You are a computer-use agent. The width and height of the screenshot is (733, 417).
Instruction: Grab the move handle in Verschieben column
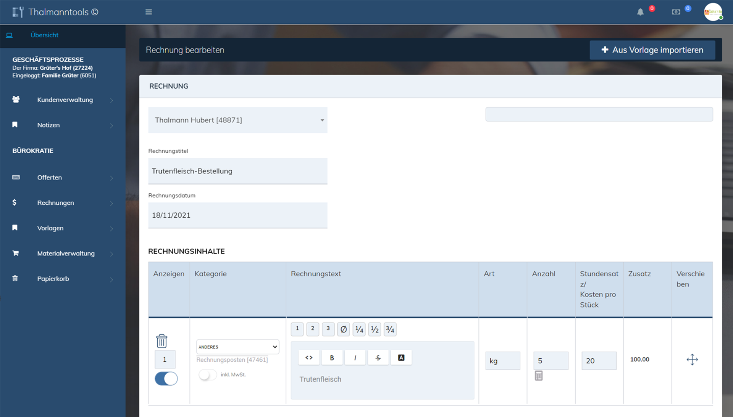click(692, 359)
